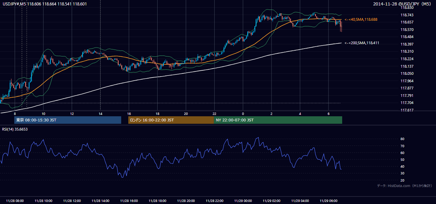Click the 東京 08:00-15:30 JST session bar
Image resolution: width=436 pixels, height=204 pixels.
[x=68, y=120]
